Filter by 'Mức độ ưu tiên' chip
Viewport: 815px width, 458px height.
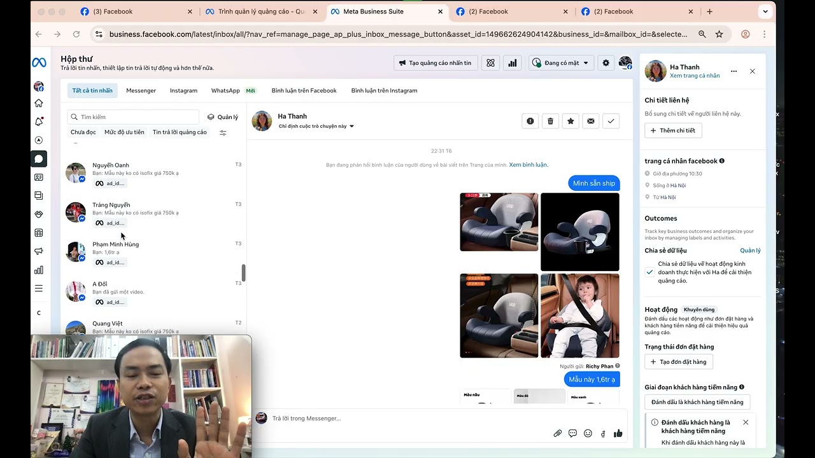124,132
